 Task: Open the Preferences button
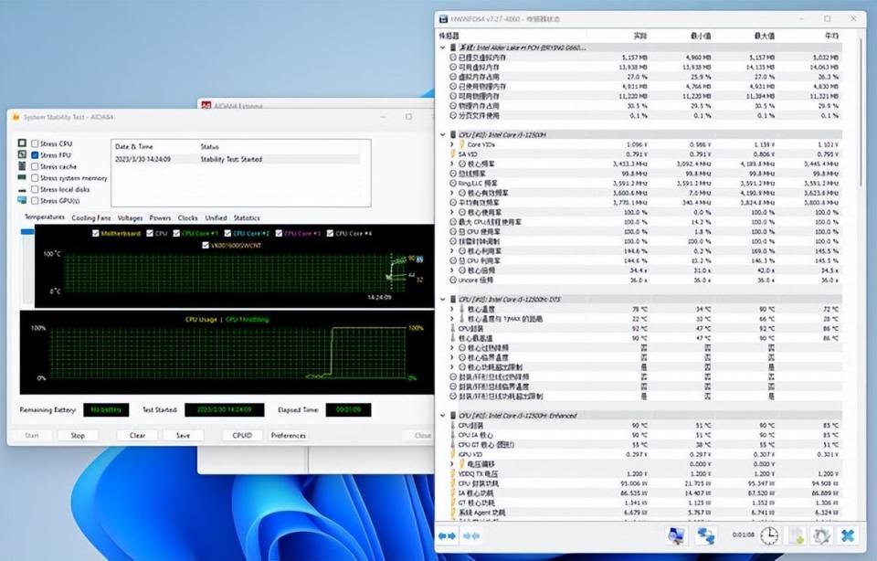(x=288, y=435)
